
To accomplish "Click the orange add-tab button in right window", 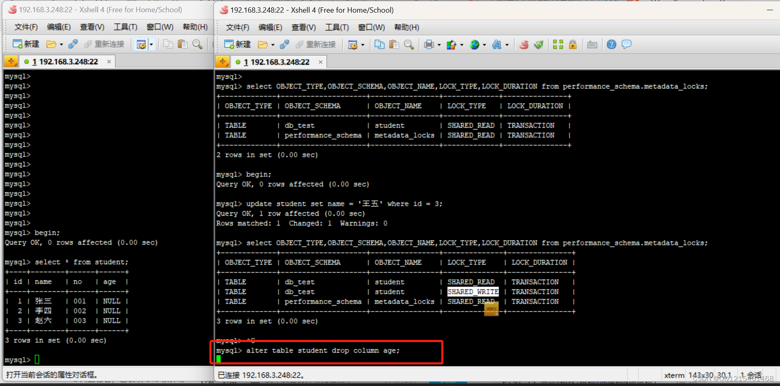I will (x=222, y=62).
